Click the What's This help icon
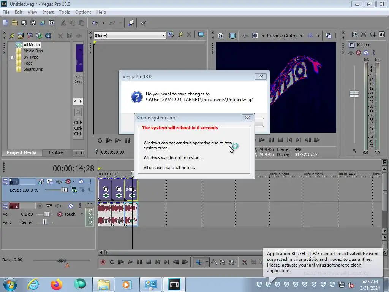The height and width of the screenshot is (292, 389). 143,23
